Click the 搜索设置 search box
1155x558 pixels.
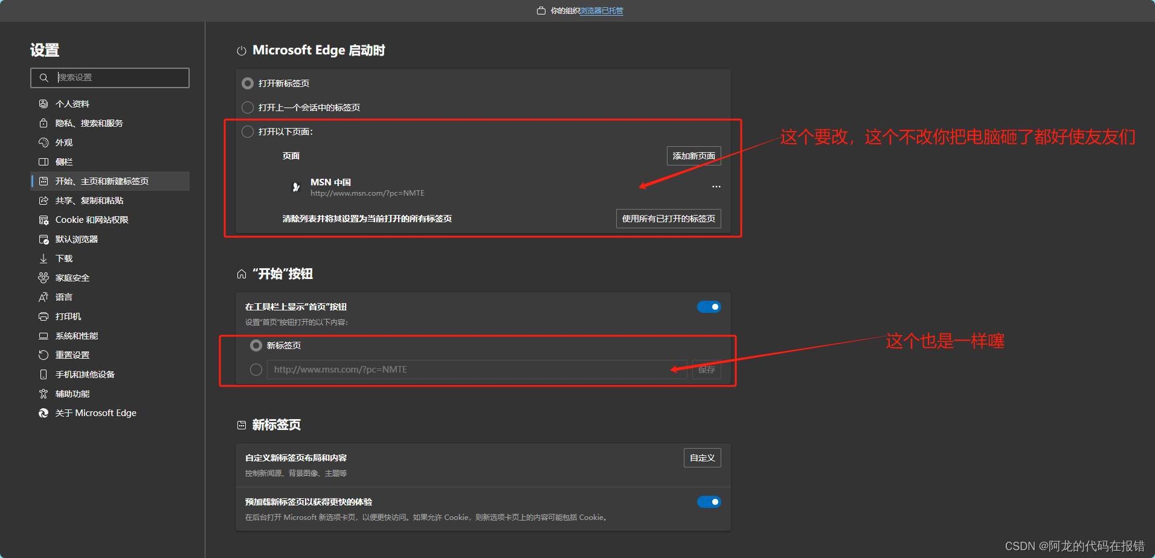coord(110,78)
